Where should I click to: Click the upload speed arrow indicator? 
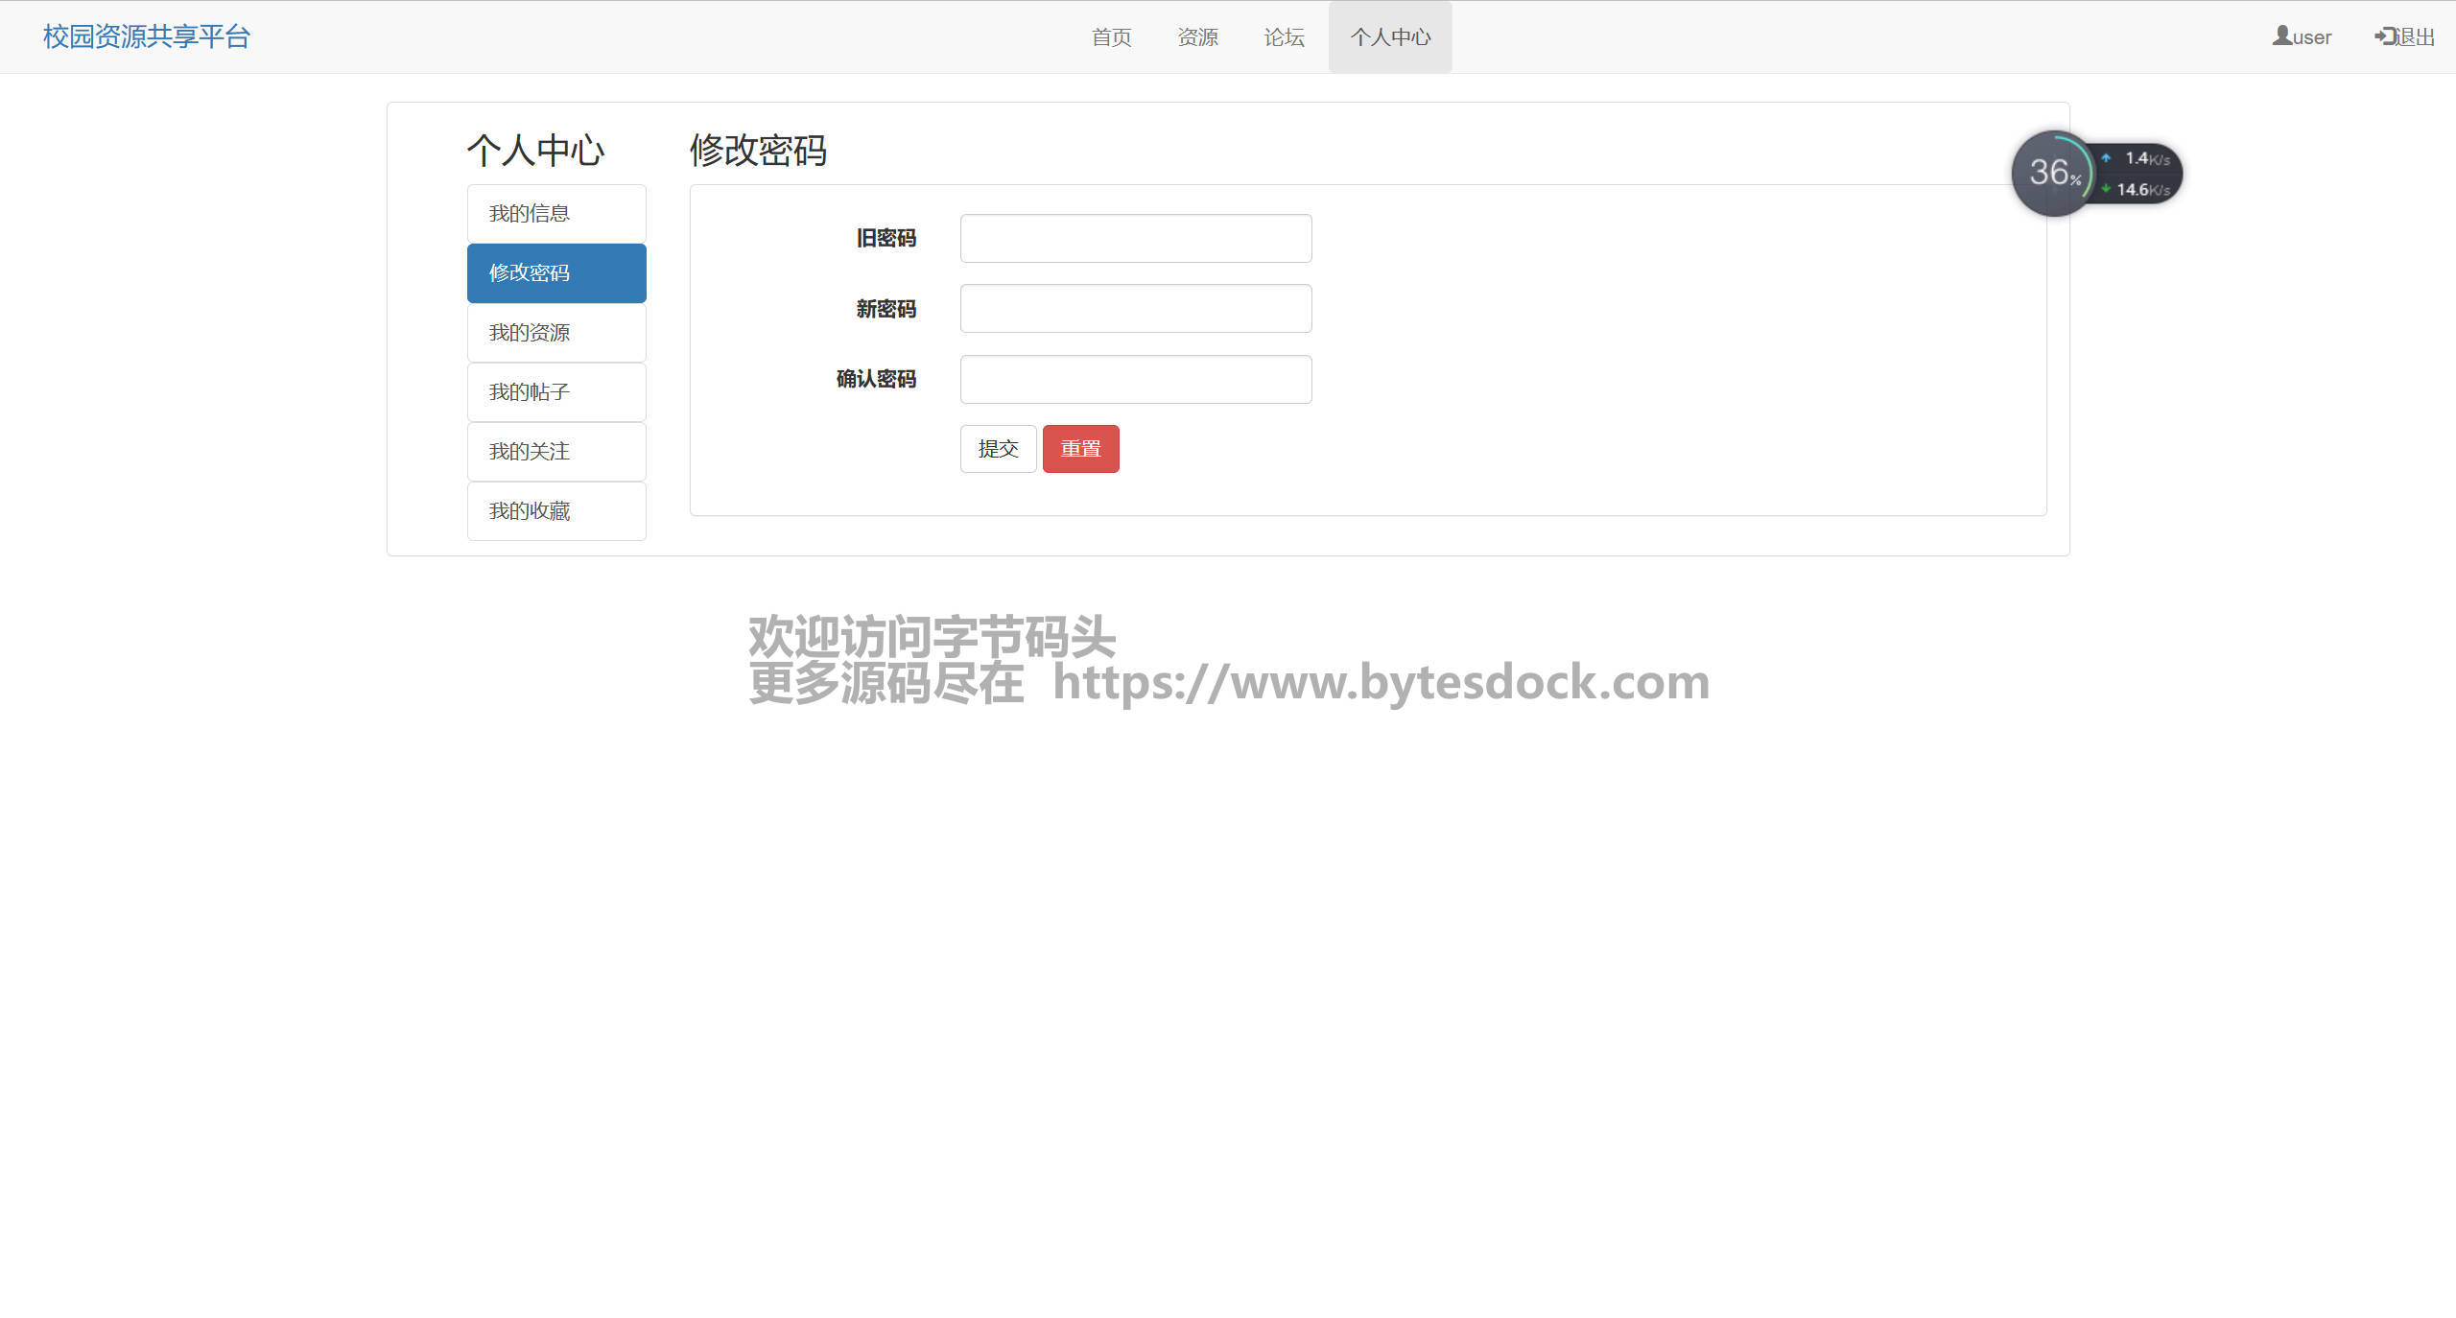click(x=2106, y=158)
